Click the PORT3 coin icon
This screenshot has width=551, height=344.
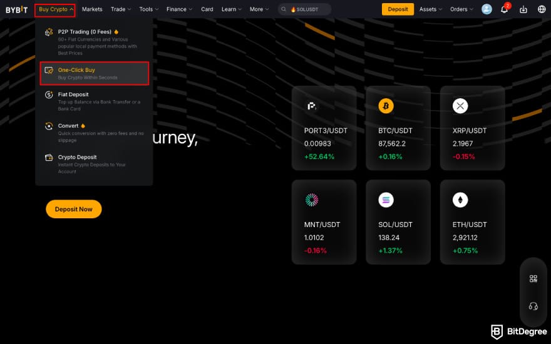click(312, 106)
